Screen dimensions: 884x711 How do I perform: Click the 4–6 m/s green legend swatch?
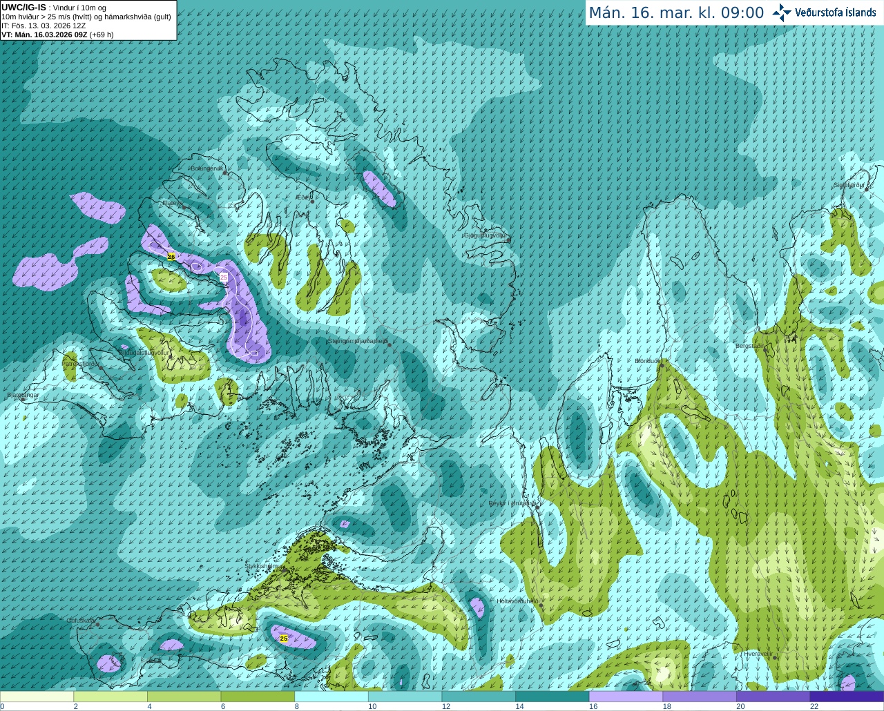[x=184, y=697]
